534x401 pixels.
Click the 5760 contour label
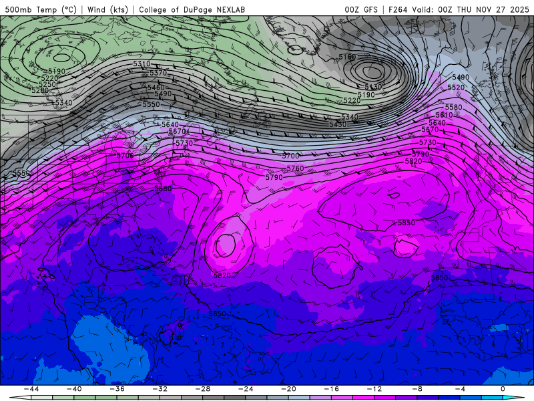click(x=295, y=168)
